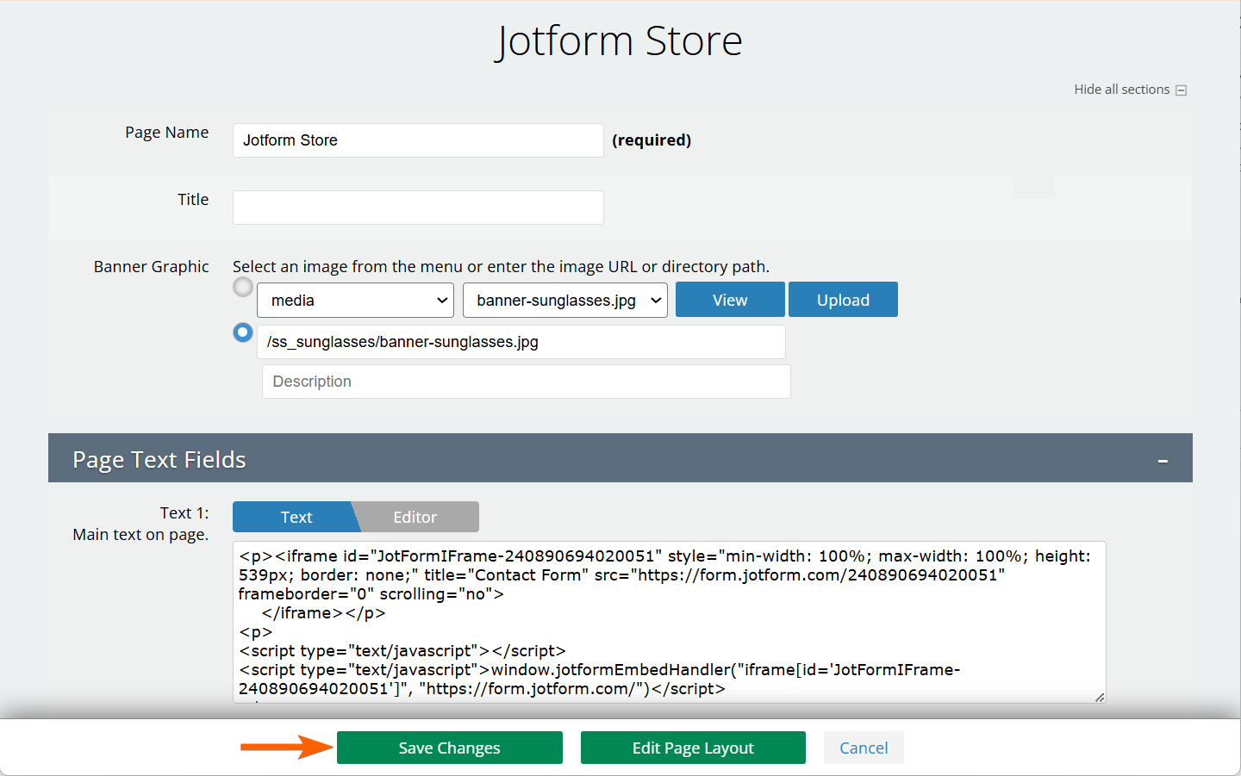Click into the Page Name field

click(x=418, y=140)
